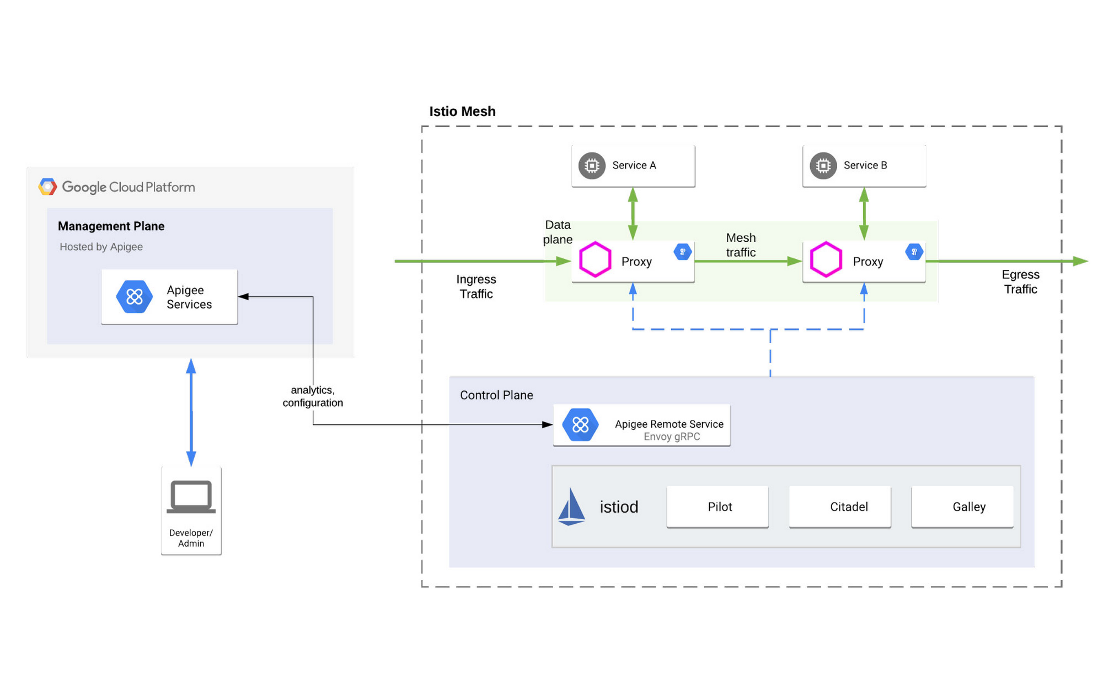Select the Pilot box
Screen dimensions: 1103x681
(718, 507)
